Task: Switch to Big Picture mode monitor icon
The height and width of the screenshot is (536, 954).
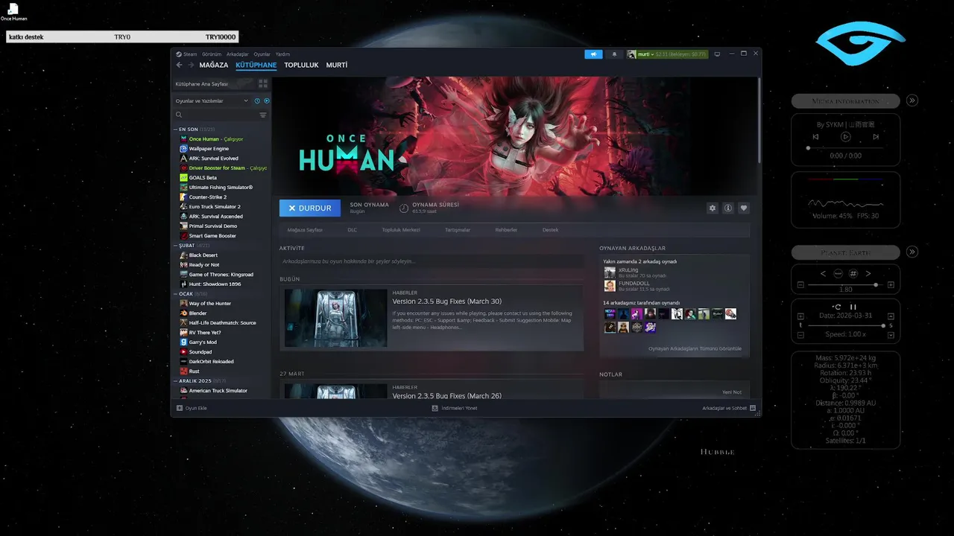Action: 717,54
